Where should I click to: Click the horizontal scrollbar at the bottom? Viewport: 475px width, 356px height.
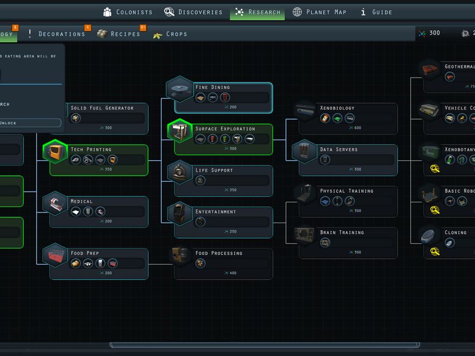(264, 345)
